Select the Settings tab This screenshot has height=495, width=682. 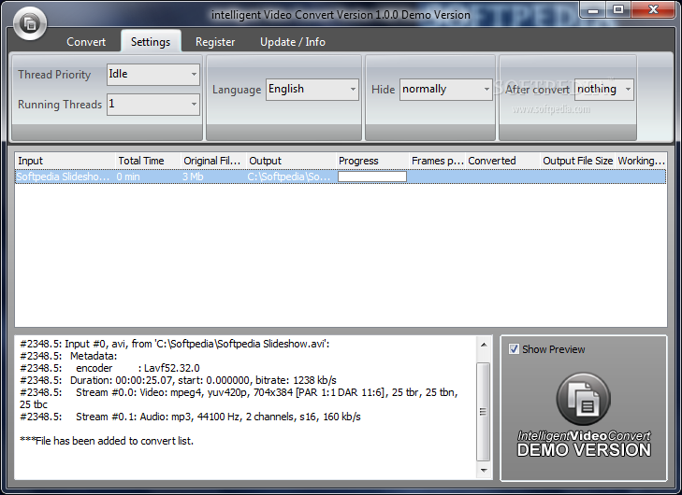click(x=151, y=42)
